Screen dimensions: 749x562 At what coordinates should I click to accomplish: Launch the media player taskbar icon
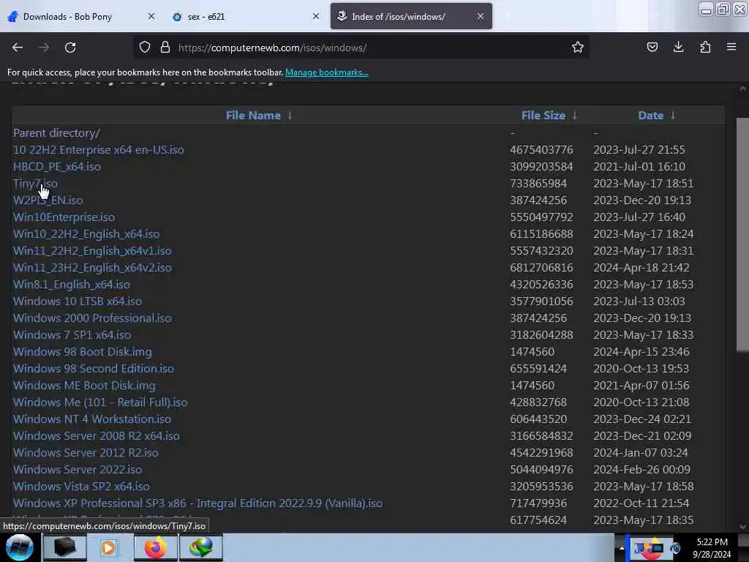pos(109,547)
